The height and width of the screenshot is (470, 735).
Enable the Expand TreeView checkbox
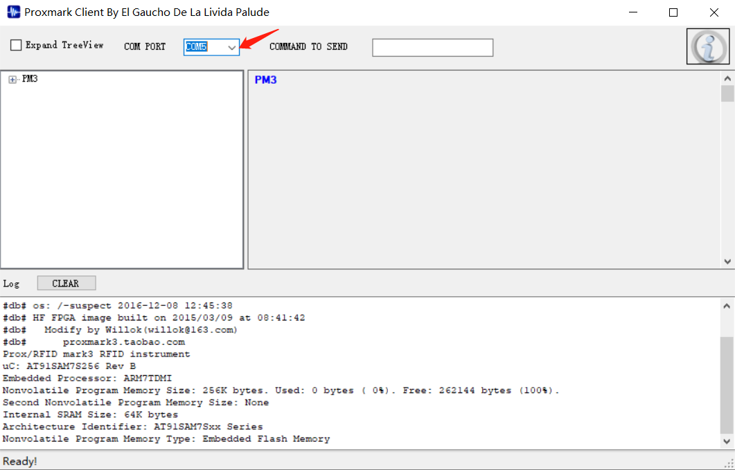[x=16, y=45]
